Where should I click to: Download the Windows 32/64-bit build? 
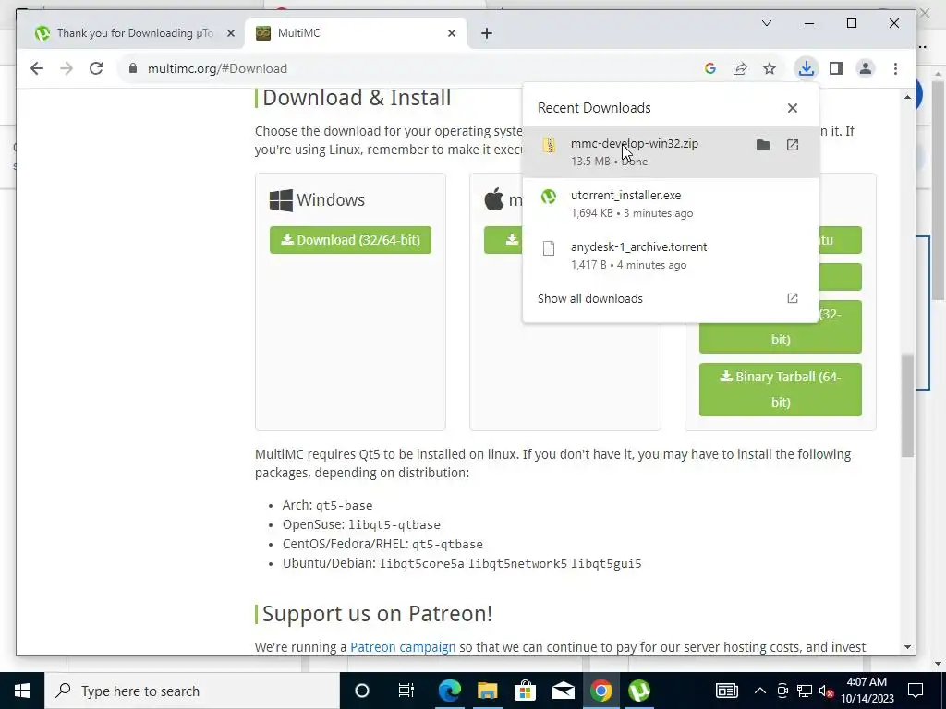(350, 240)
